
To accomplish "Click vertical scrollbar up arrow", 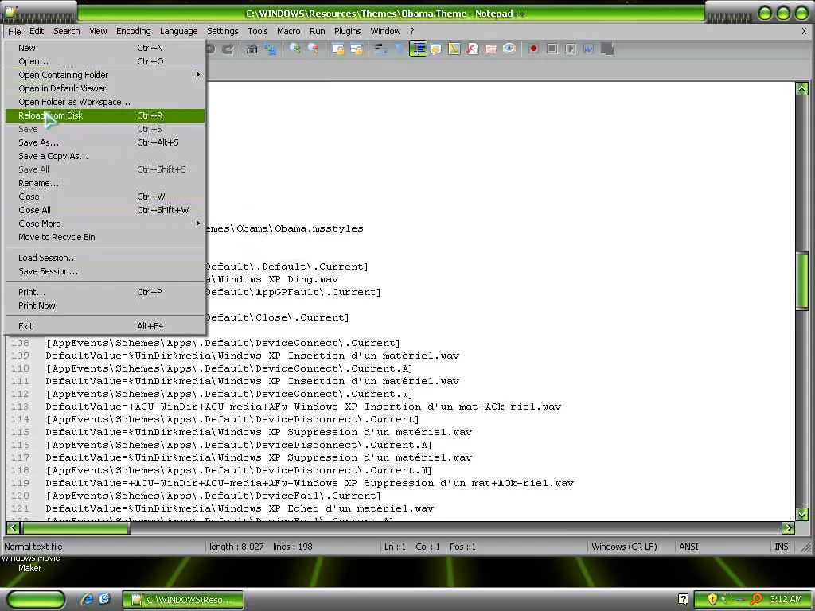I will [x=802, y=88].
